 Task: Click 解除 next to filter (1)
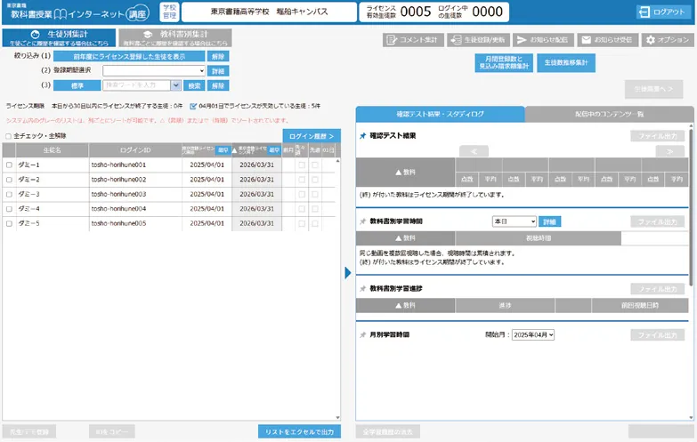pyautogui.click(x=218, y=56)
